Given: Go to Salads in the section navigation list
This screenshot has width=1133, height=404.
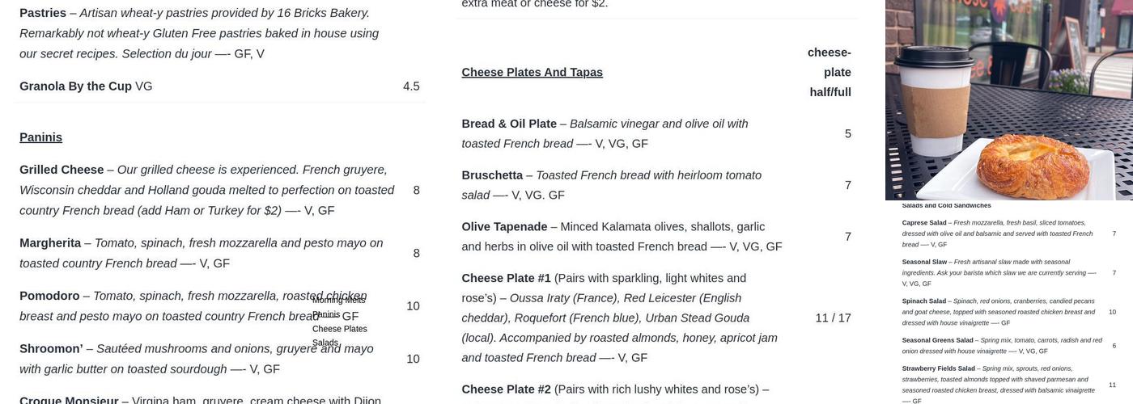Looking at the screenshot, I should pyautogui.click(x=325, y=343).
